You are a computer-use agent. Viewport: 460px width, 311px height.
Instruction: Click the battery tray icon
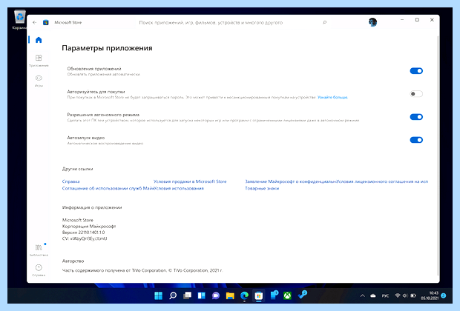pyautogui.click(x=413, y=295)
